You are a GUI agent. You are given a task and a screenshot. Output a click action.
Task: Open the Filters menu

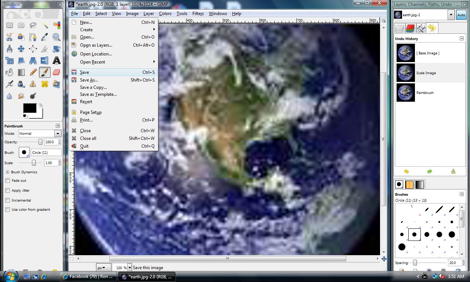pos(198,14)
